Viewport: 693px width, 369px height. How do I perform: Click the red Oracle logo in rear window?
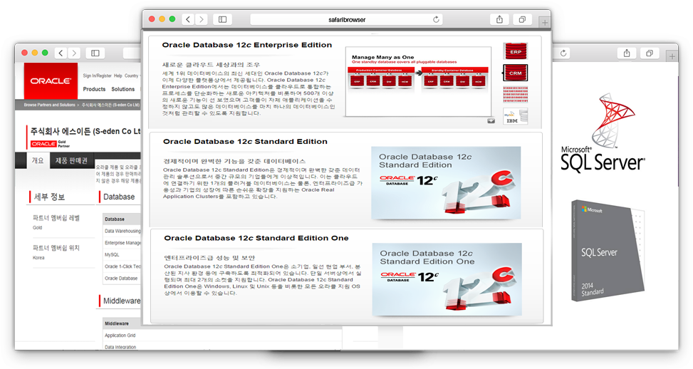[x=51, y=81]
